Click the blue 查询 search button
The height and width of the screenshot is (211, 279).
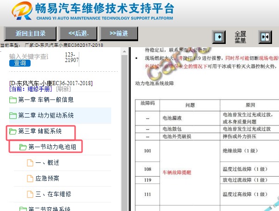tap(20, 63)
